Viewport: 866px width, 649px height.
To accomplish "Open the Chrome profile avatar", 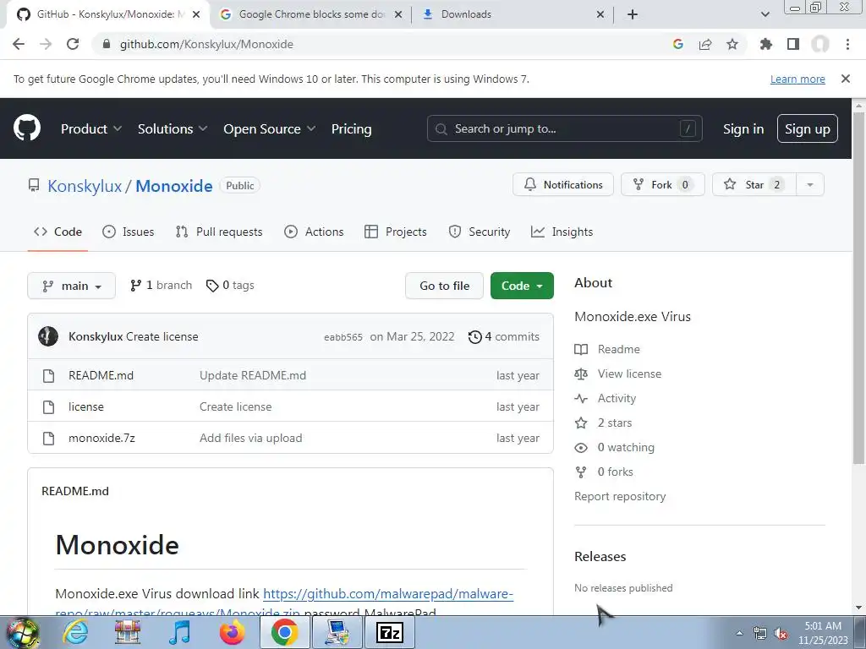I will 820,44.
